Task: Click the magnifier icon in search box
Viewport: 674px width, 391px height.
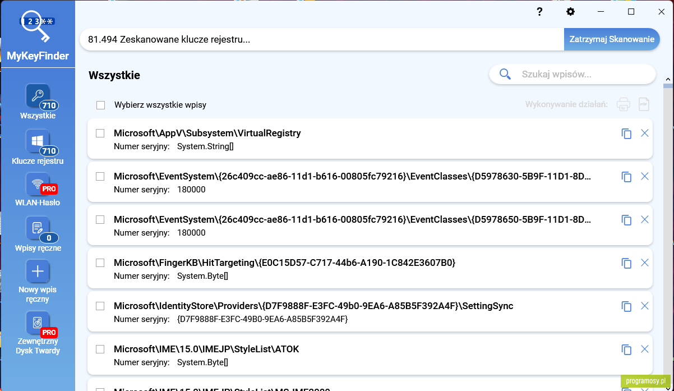Action: pyautogui.click(x=505, y=74)
